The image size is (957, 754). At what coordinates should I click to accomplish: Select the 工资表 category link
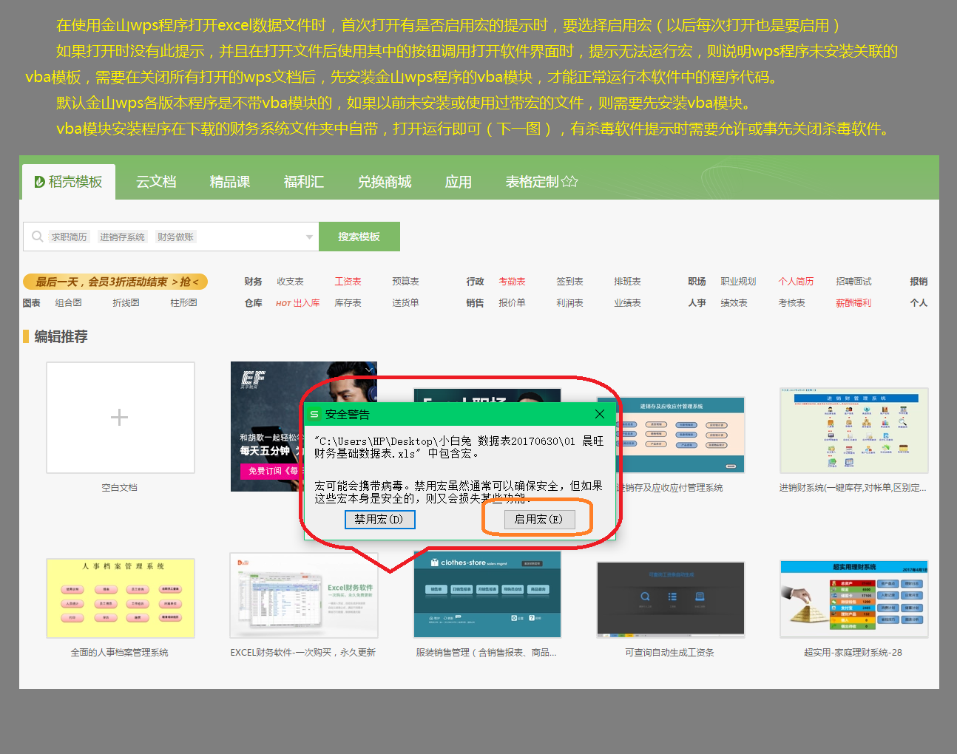pyautogui.click(x=348, y=281)
